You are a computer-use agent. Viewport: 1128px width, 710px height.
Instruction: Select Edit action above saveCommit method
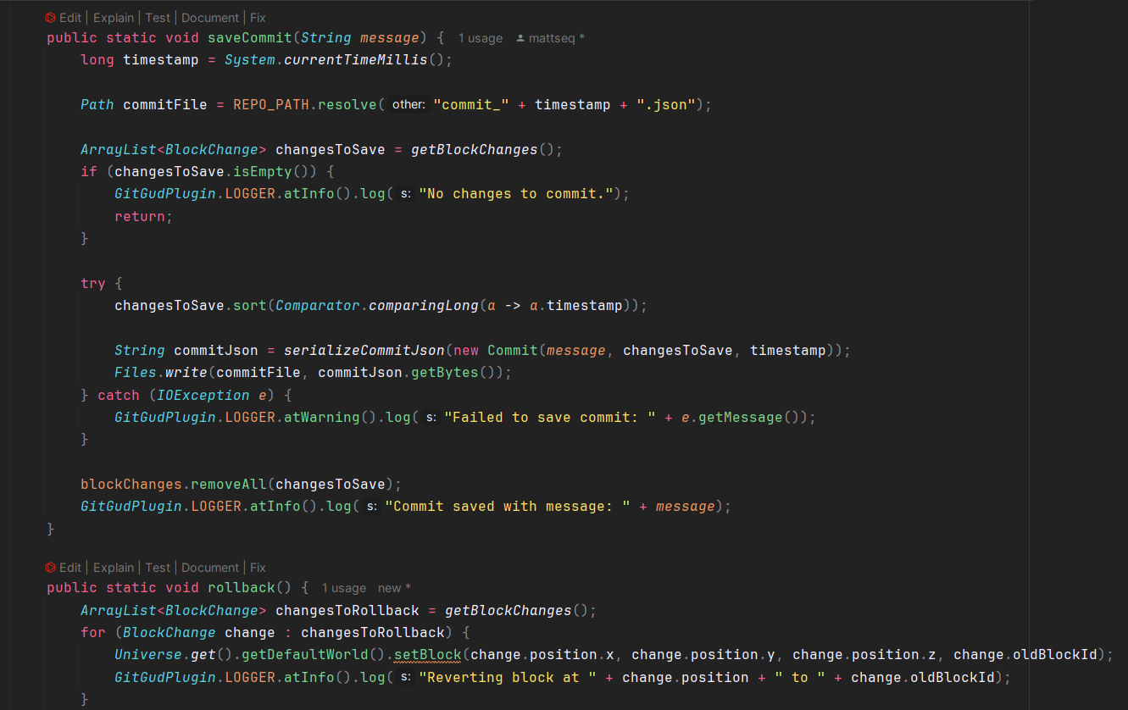click(70, 18)
